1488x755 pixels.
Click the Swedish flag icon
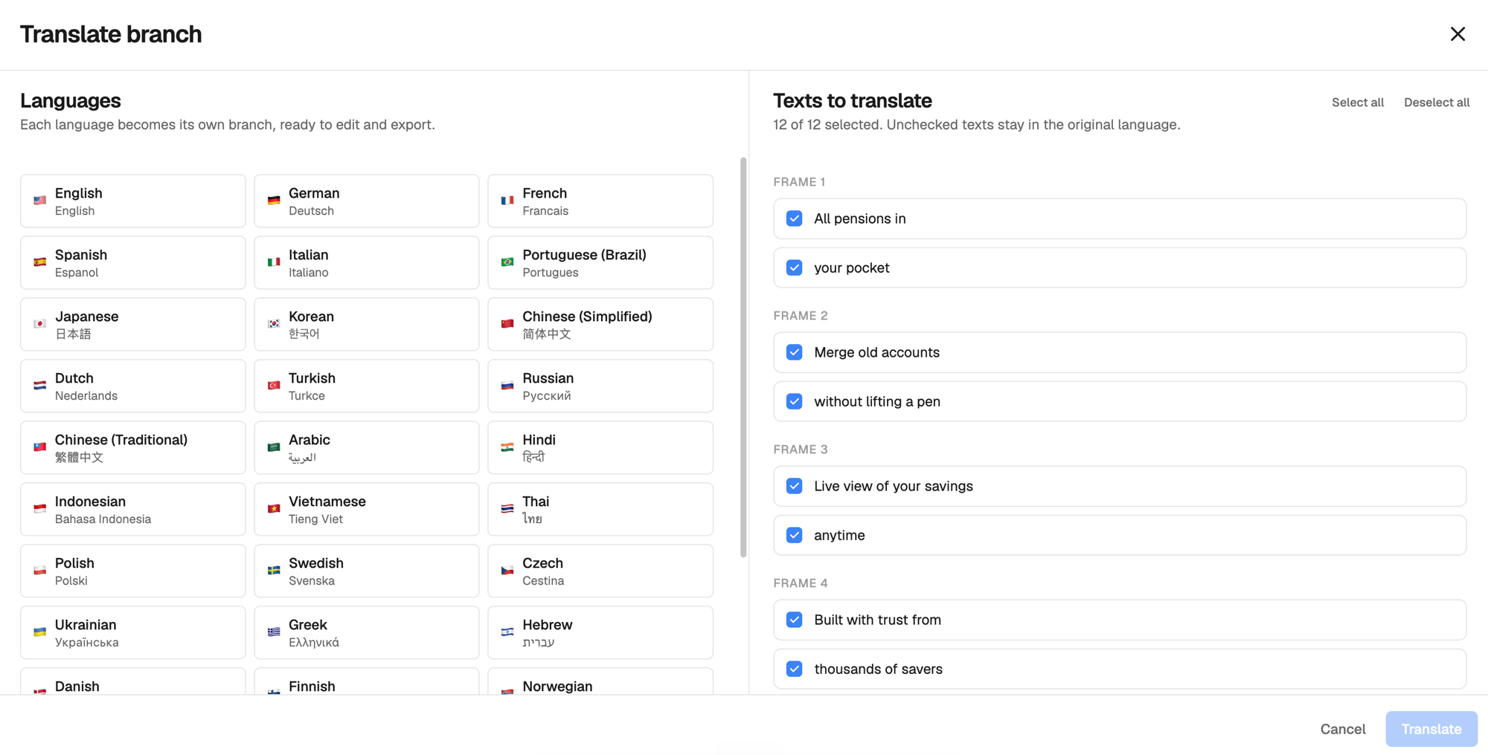point(274,571)
